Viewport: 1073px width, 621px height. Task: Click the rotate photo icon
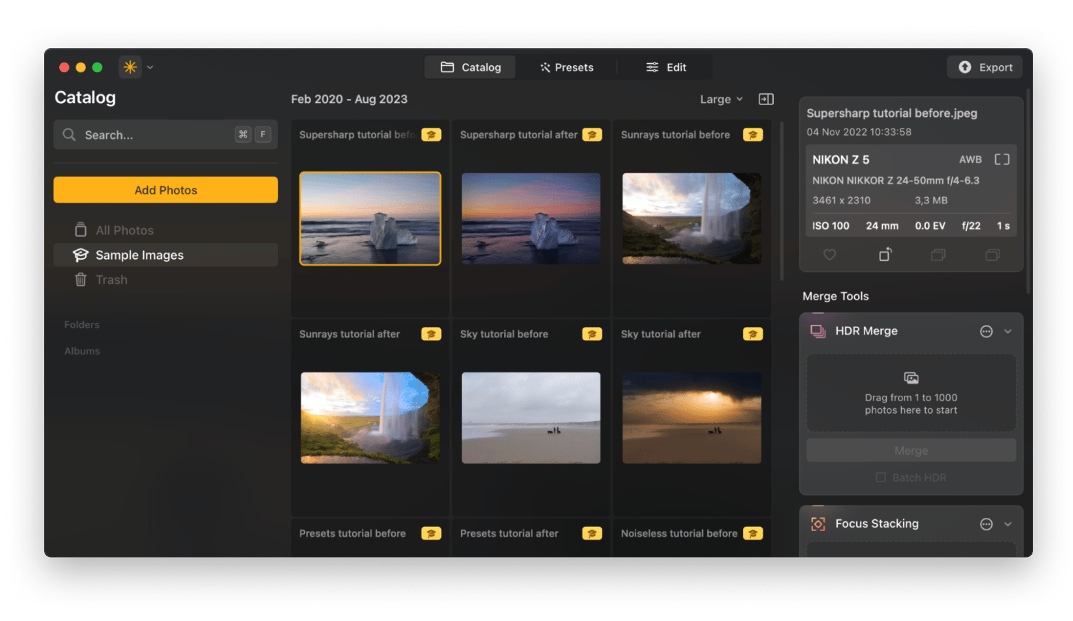pyautogui.click(x=885, y=255)
